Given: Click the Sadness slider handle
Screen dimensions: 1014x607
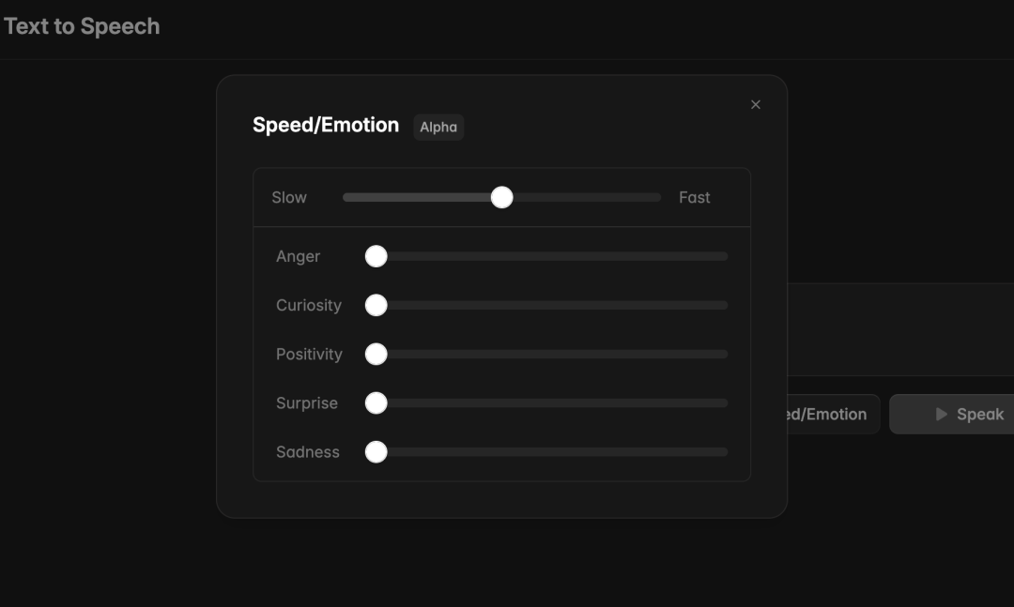Looking at the screenshot, I should [376, 452].
